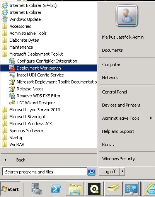Click the Start button
Image resolution: width=155 pixels, height=197 pixels.
pos(10,189)
